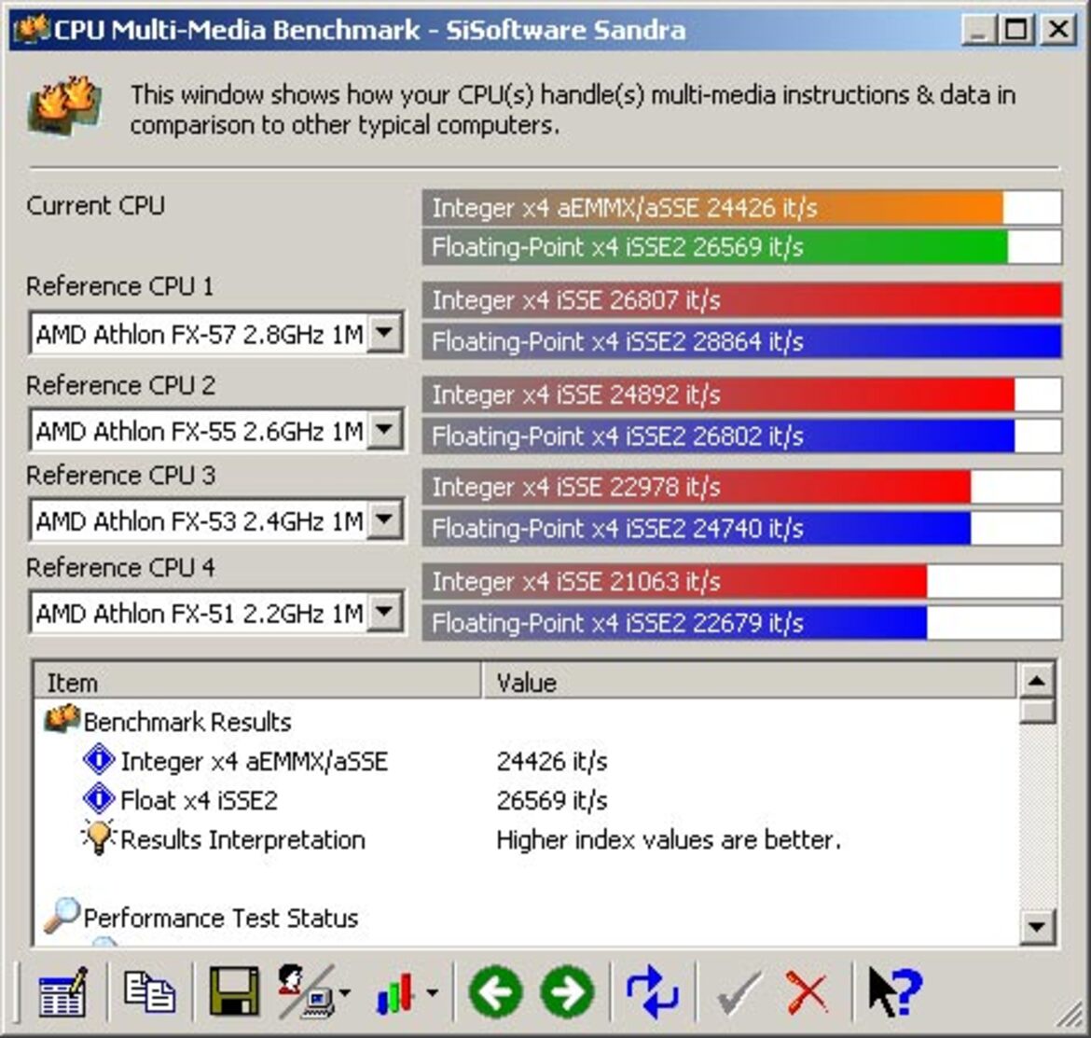
Task: Refresh the benchmark with the blue arrows icon
Action: [x=652, y=992]
